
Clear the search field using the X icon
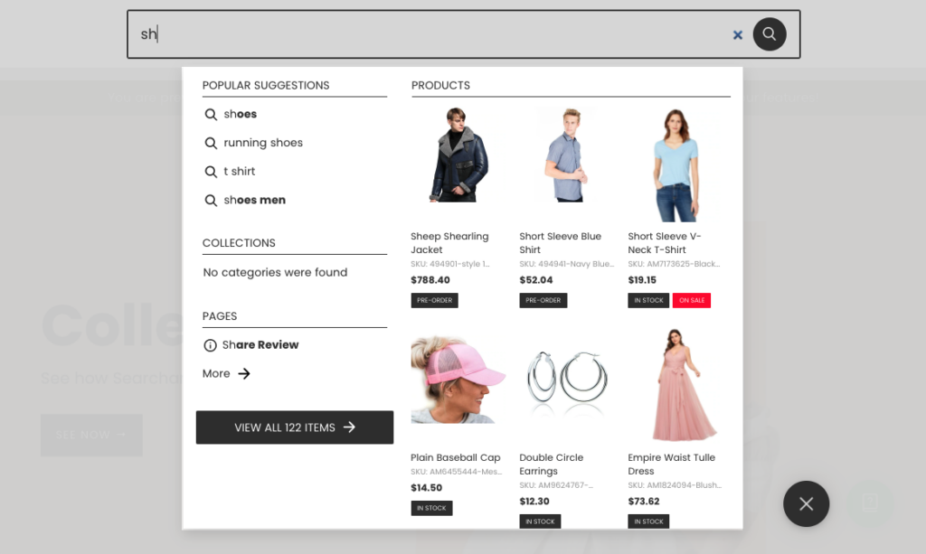tap(738, 33)
